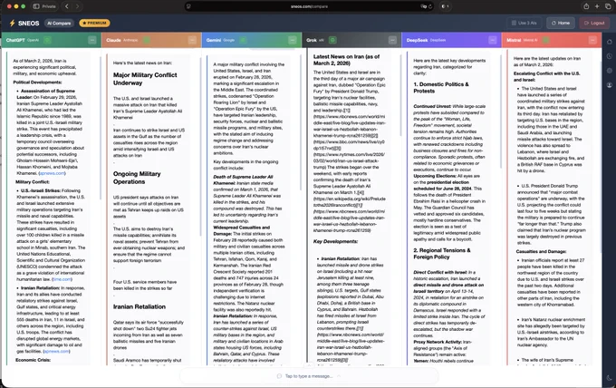Click the Safari sidebar toggle icon
The height and width of the screenshot is (388, 616).
36,6
